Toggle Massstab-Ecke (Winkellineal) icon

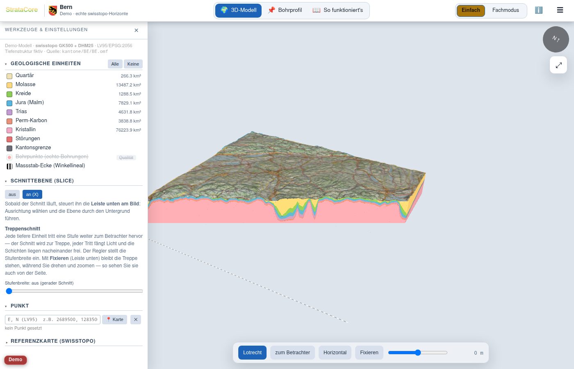[x=9, y=166]
